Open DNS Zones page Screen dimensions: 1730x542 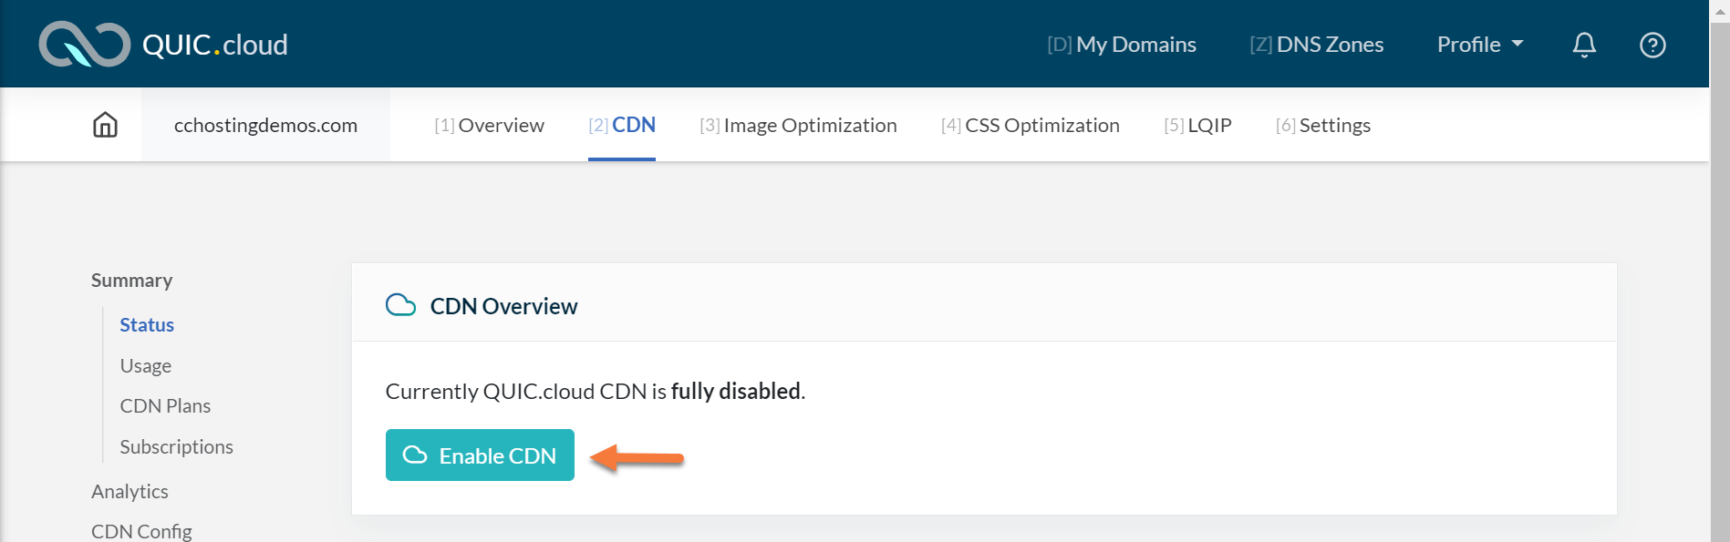click(1316, 45)
